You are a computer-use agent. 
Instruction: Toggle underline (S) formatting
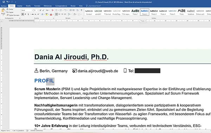click(x=28, y=14)
